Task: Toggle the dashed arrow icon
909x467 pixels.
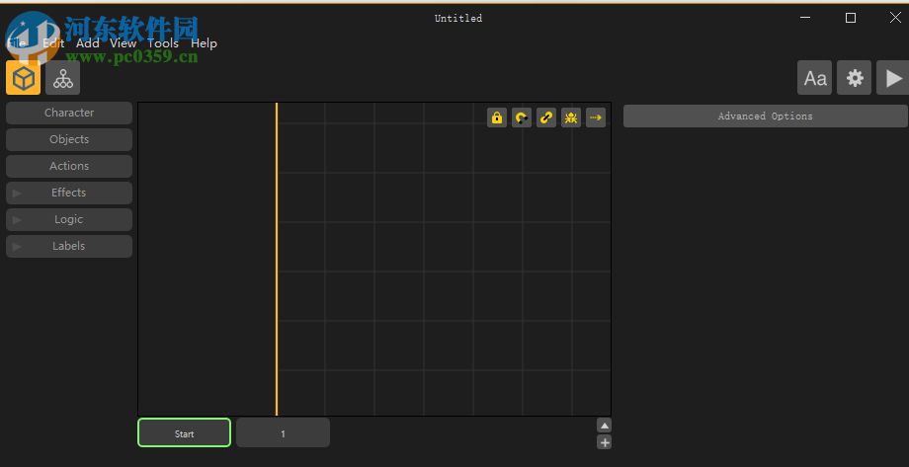Action: (x=596, y=117)
